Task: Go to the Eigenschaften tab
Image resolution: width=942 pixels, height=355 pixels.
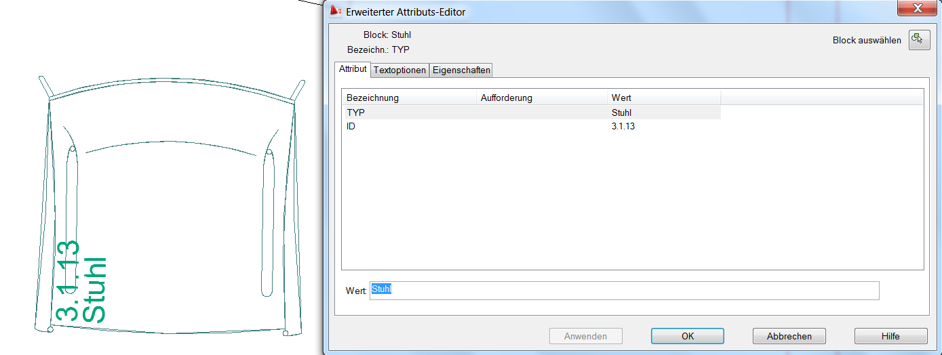Action: (461, 70)
